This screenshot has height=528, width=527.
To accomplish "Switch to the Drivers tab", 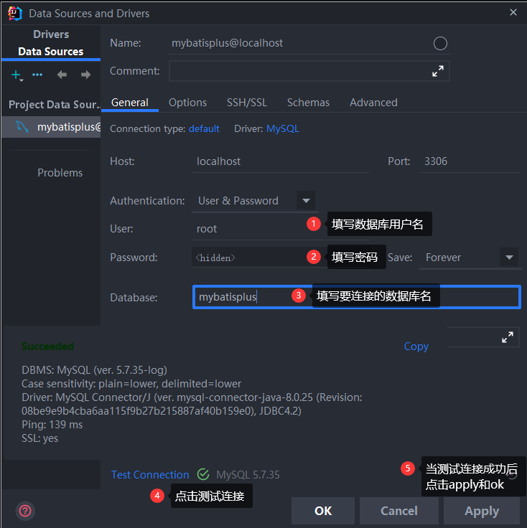I will click(51, 34).
